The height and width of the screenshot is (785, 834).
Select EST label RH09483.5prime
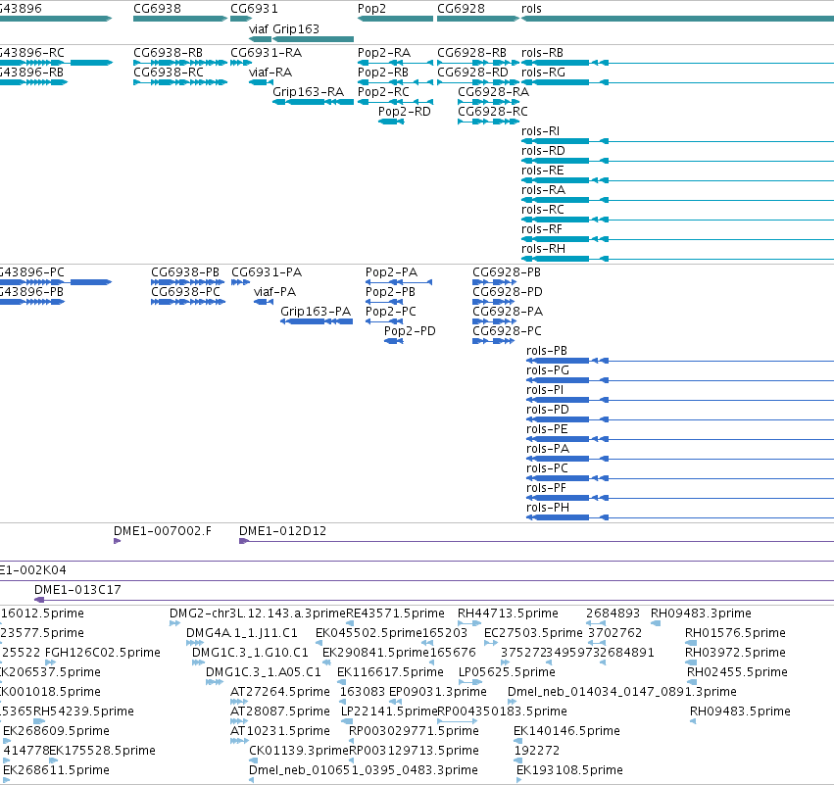coord(740,711)
